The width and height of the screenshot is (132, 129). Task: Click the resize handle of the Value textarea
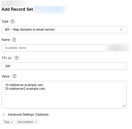[124, 106]
